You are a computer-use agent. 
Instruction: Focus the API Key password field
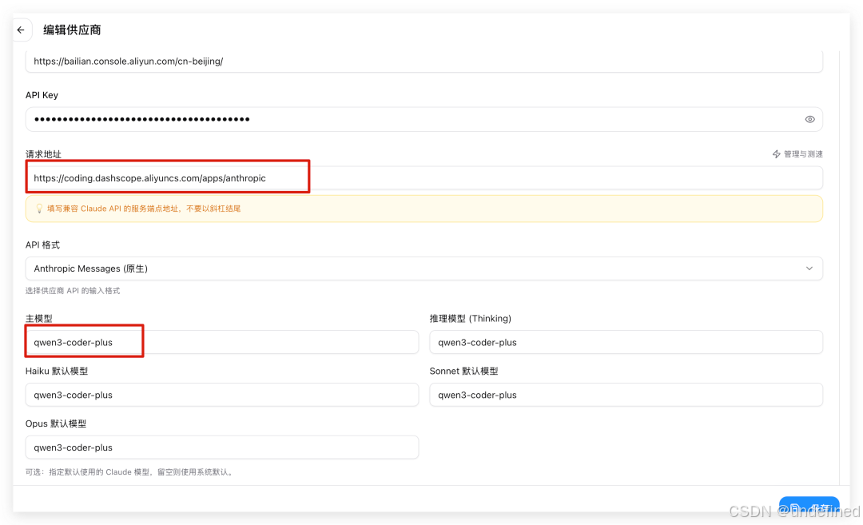pyautogui.click(x=424, y=119)
